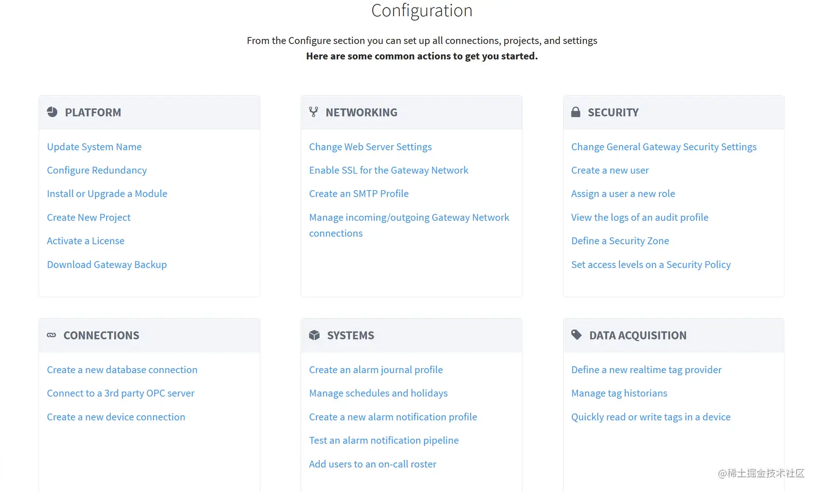Image resolution: width=818 pixels, height=492 pixels.
Task: Click the SECURITY section heading
Action: 613,112
